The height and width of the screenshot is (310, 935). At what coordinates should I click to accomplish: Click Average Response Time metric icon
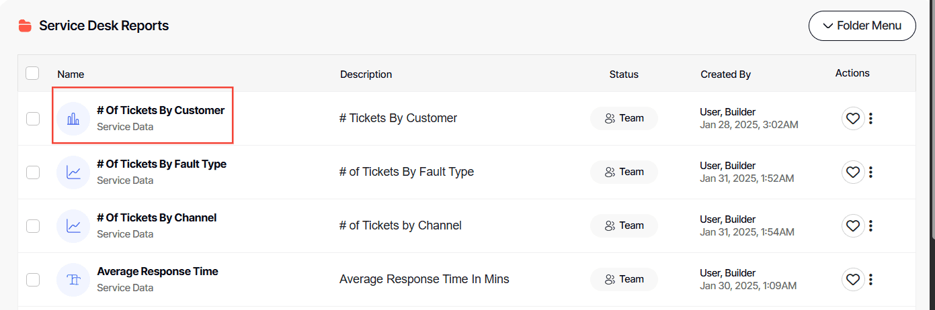[x=73, y=280]
